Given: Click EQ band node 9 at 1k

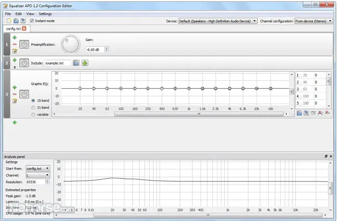Looking at the screenshot, I should (x=189, y=89).
